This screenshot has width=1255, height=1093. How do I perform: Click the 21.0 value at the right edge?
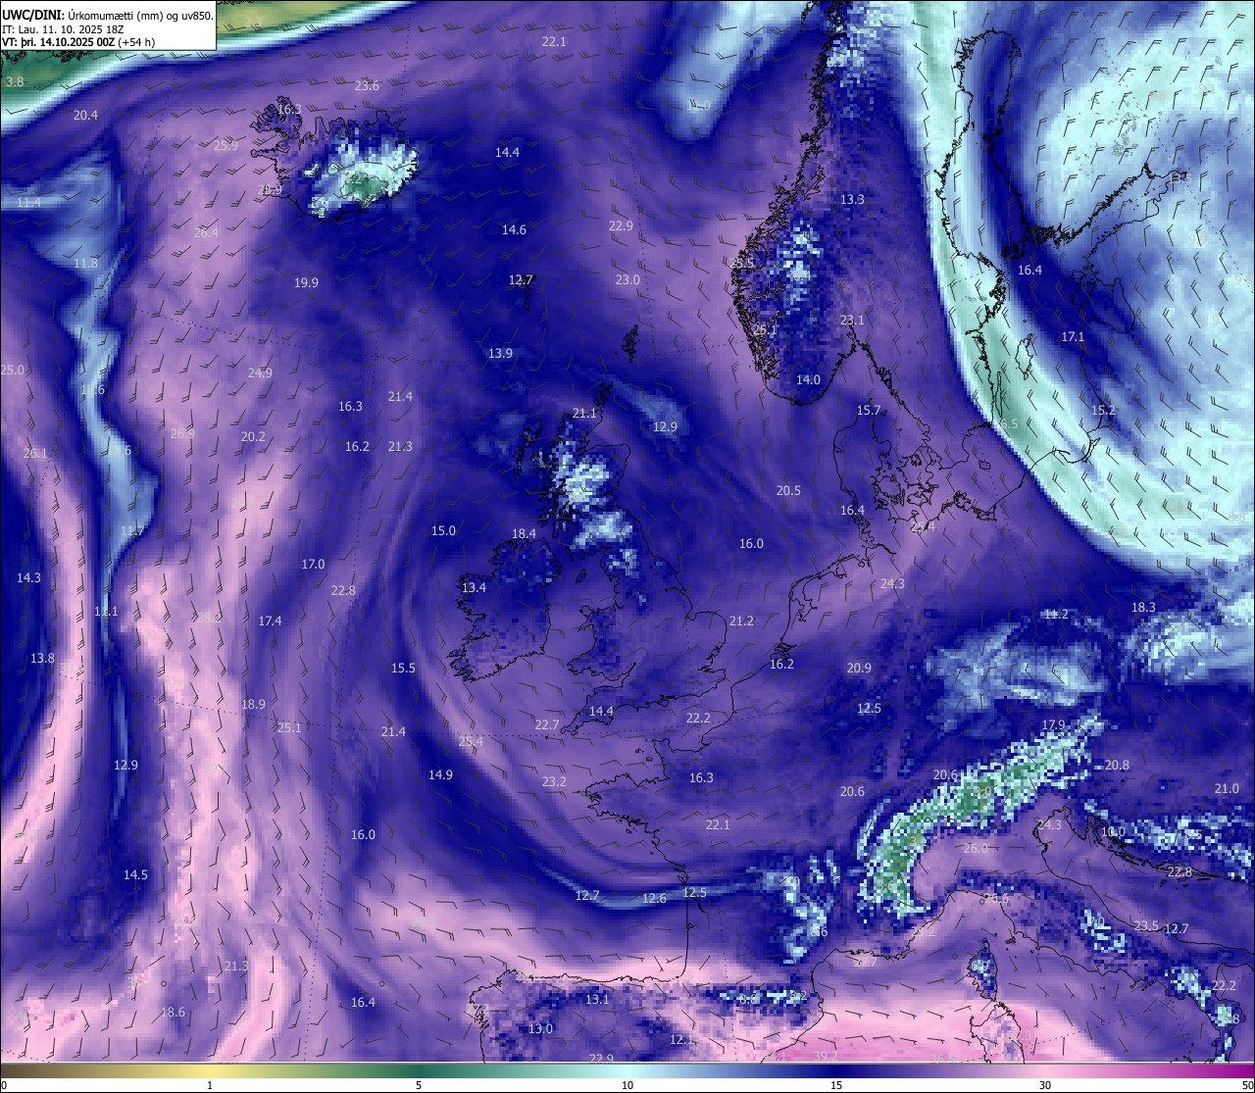pyautogui.click(x=1227, y=789)
